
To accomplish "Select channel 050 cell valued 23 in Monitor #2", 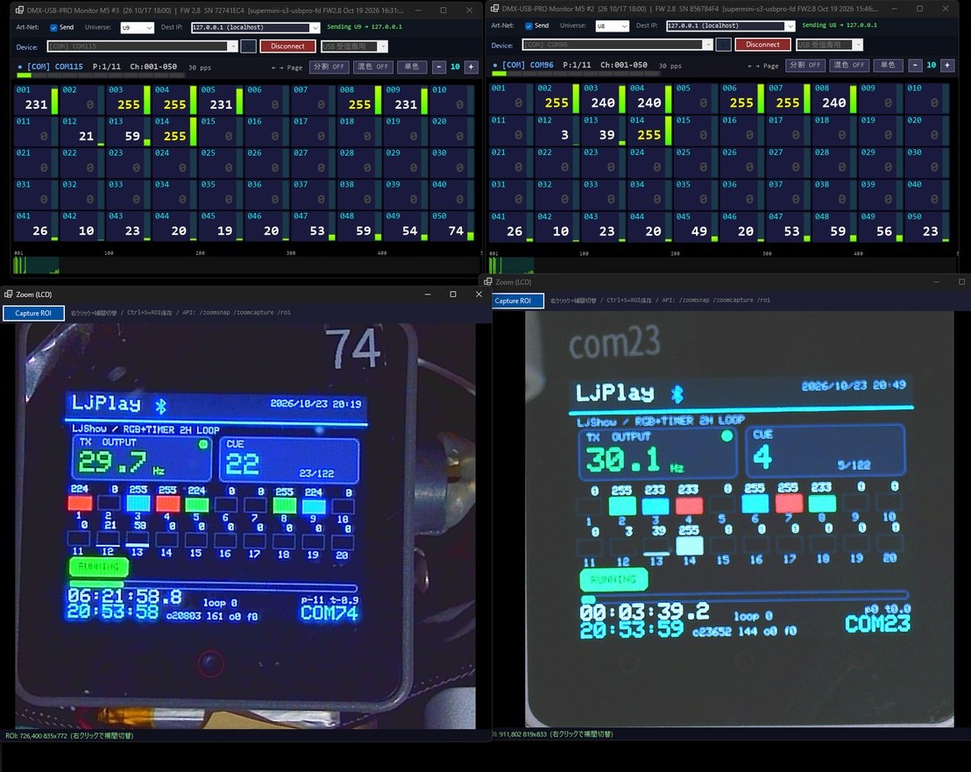I will click(927, 226).
